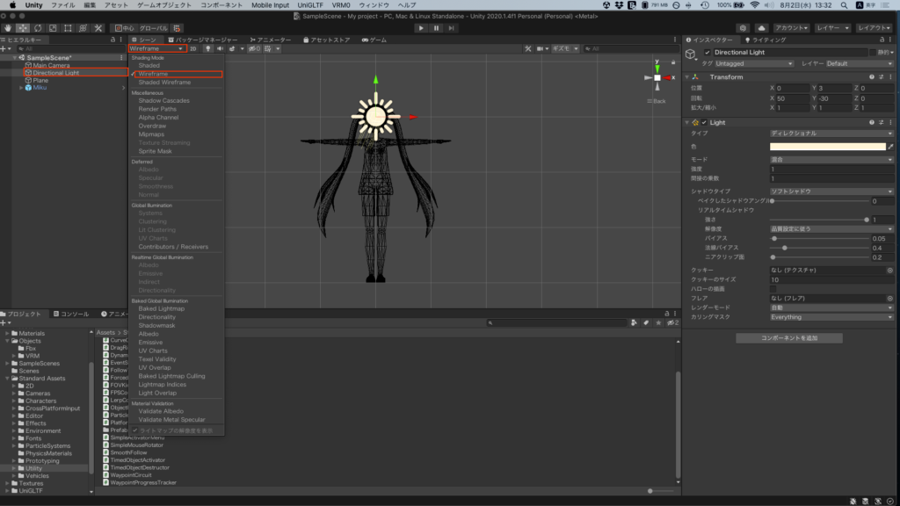Click the eyedropper next to the light color
This screenshot has width=900, height=506.
pos(890,147)
